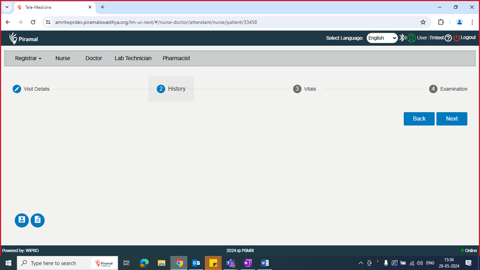Select step 2 History circle
Viewport: 480px width, 270px height.
161,89
